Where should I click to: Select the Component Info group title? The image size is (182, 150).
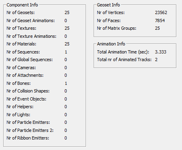[x=22, y=5]
